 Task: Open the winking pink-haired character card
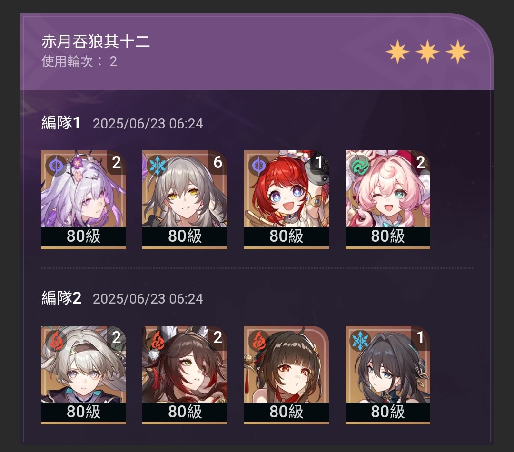click(x=388, y=200)
